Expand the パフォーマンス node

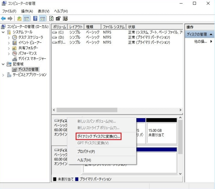tap(9, 53)
